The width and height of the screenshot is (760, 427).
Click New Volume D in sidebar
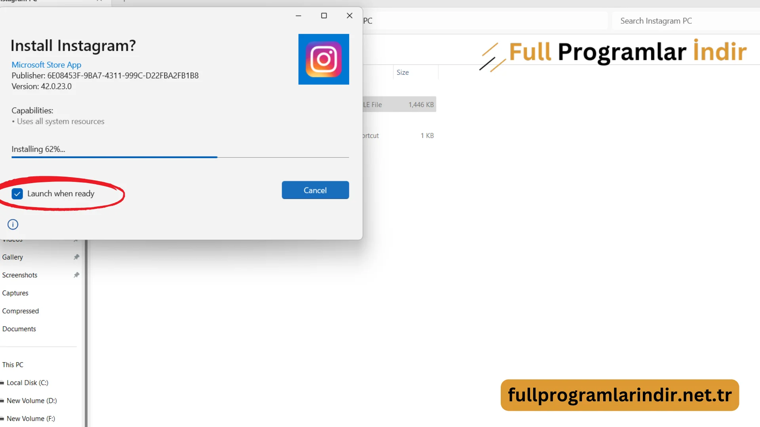(x=31, y=400)
